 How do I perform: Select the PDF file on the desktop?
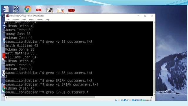pos(38,9)
